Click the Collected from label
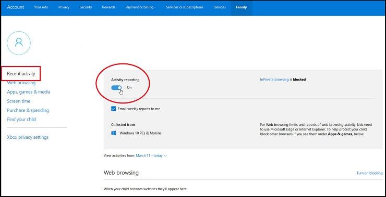 click(123, 125)
